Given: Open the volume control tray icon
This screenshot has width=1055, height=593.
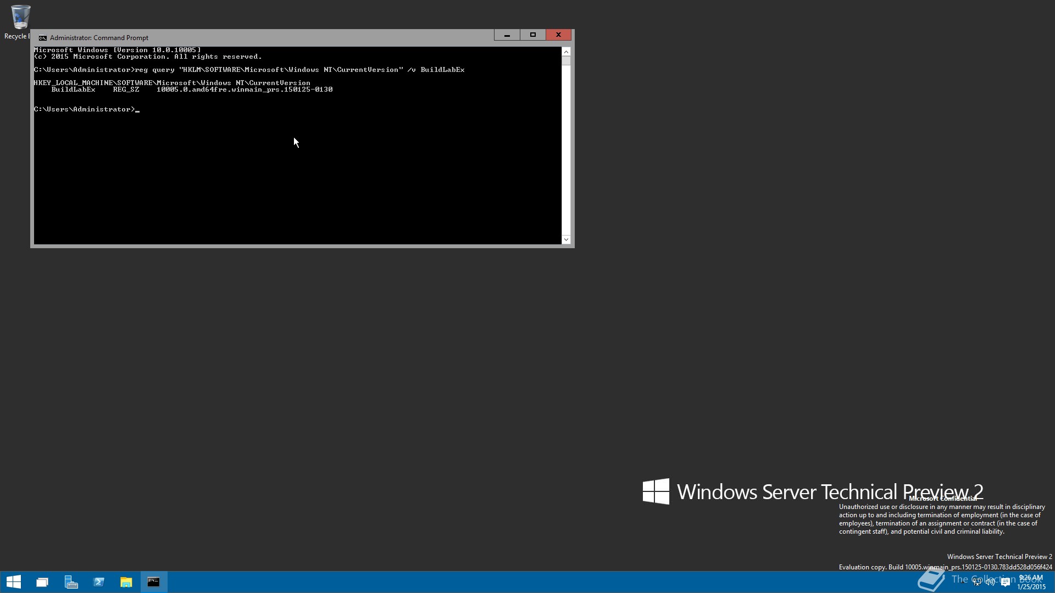Looking at the screenshot, I should click(991, 582).
